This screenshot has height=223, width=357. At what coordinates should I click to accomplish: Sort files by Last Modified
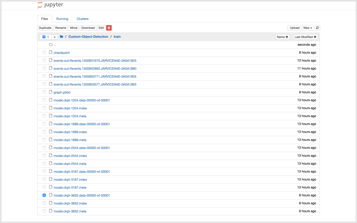tap(305, 37)
